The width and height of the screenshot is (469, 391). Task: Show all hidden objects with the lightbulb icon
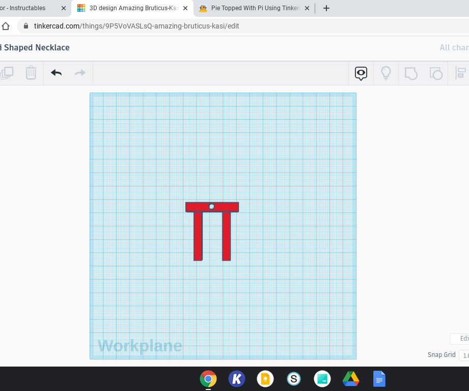[x=385, y=73]
